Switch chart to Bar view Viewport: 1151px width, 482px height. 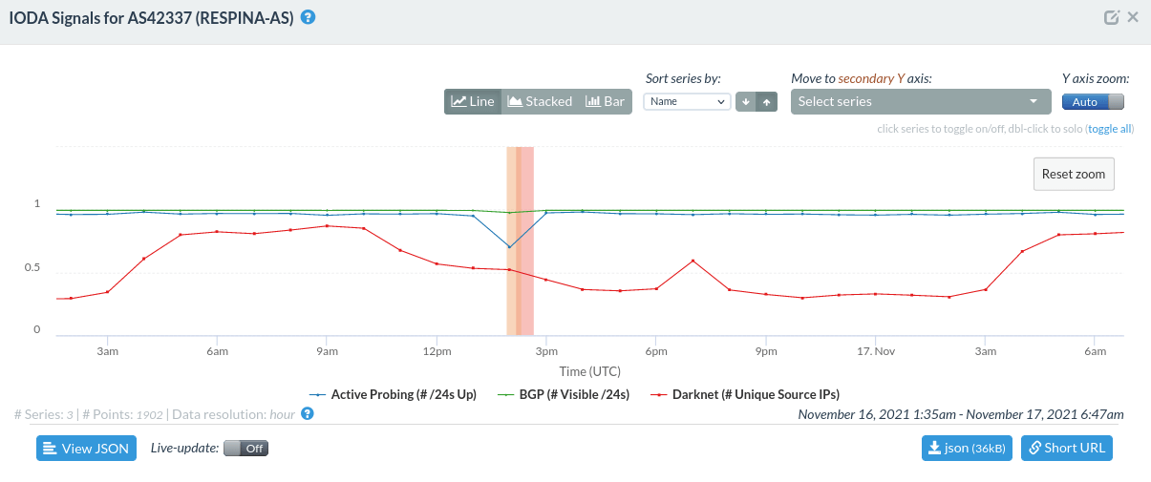[605, 101]
